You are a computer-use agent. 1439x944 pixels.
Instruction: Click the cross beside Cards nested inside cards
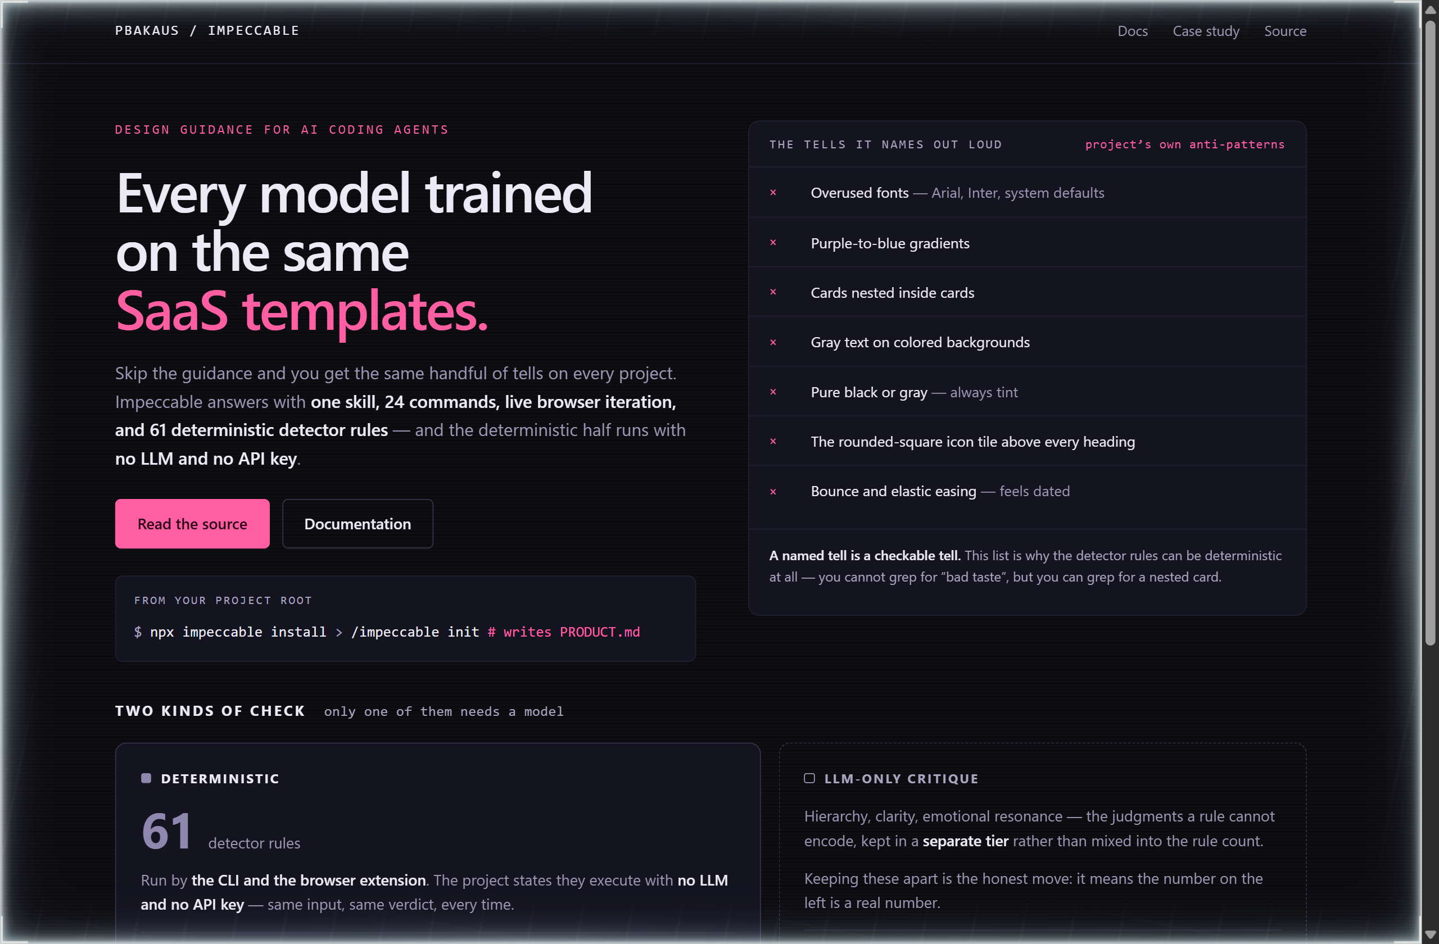tap(773, 292)
